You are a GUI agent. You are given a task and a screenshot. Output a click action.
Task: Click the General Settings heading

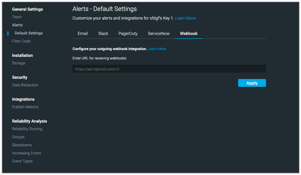[x=27, y=9]
